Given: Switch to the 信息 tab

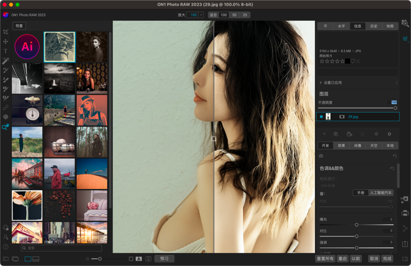Looking at the screenshot, I should click(358, 26).
